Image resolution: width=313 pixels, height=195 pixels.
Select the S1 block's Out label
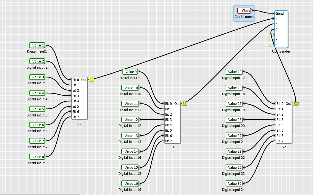pyautogui.click(x=177, y=103)
